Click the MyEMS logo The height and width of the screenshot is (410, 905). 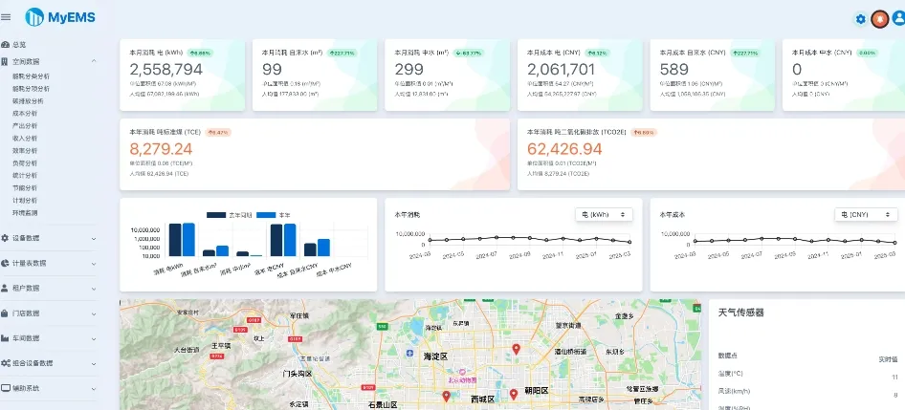(x=60, y=17)
